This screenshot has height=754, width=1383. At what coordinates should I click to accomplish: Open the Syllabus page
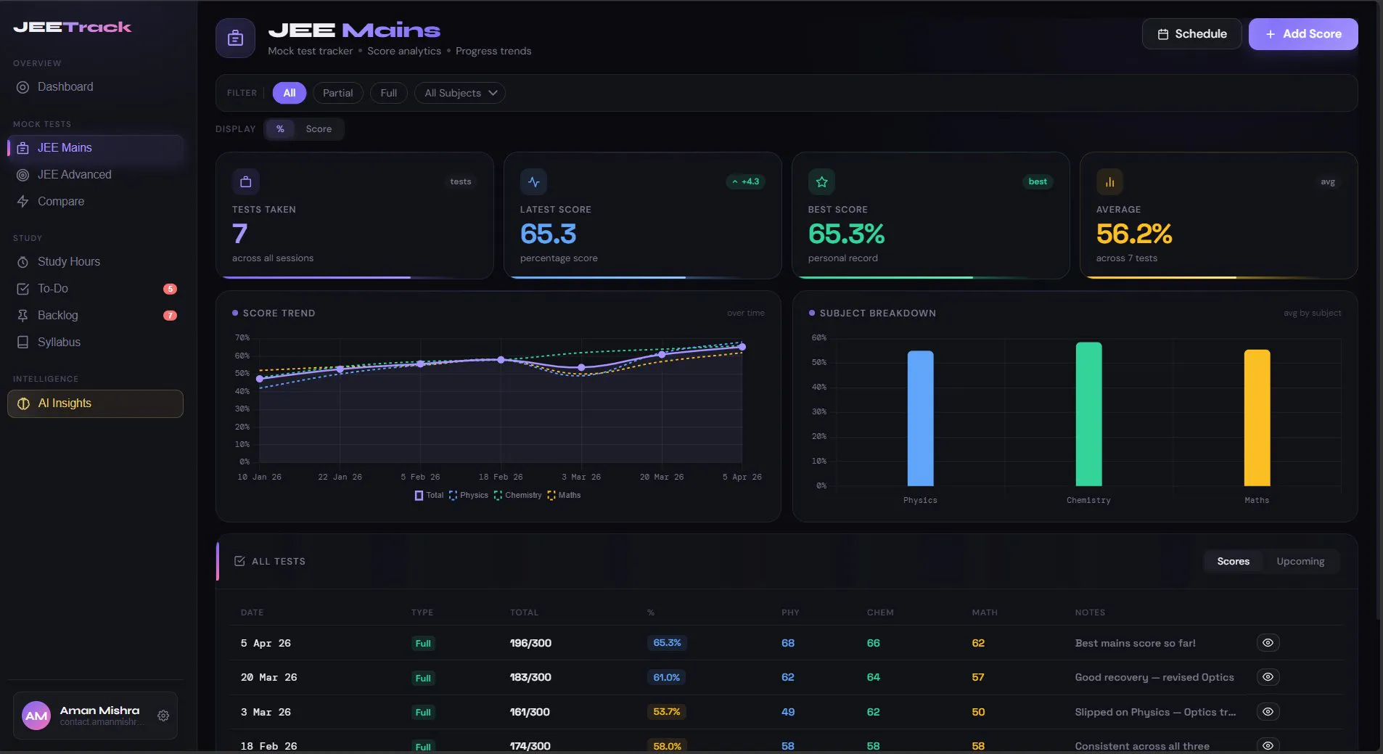[x=95, y=343]
